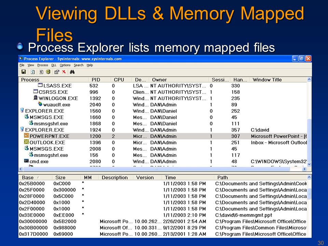Click process list scroll down arrow
The height and width of the screenshot is (246, 328).
point(309,164)
